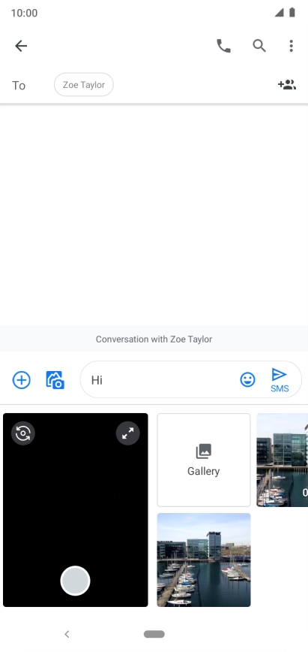Screen dimensions: 308x652
Task: Select the partially visible harbor thumbnail
Action: pos(283,460)
